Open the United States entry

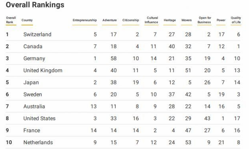click(x=39, y=118)
